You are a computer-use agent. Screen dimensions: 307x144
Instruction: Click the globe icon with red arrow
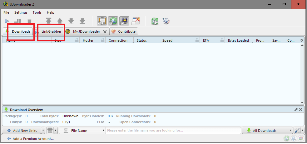(x=166, y=21)
